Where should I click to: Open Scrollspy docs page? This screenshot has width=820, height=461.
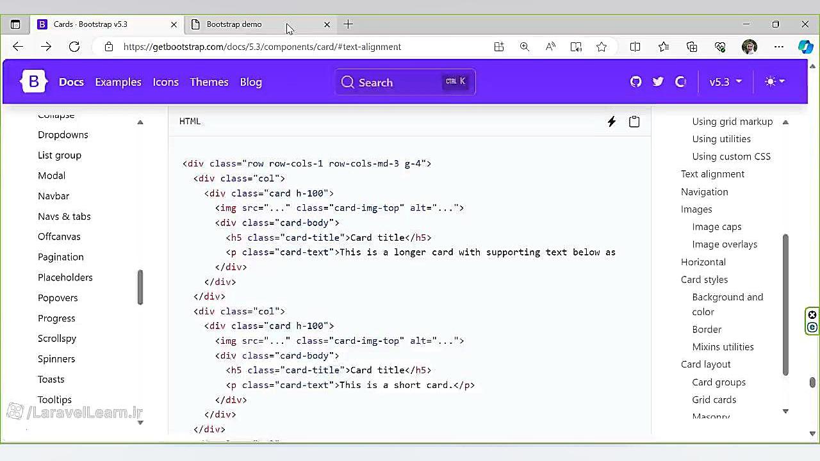[57, 338]
